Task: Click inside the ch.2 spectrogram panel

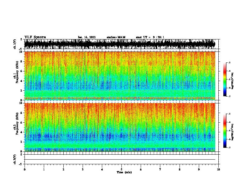Action: pos(120,127)
